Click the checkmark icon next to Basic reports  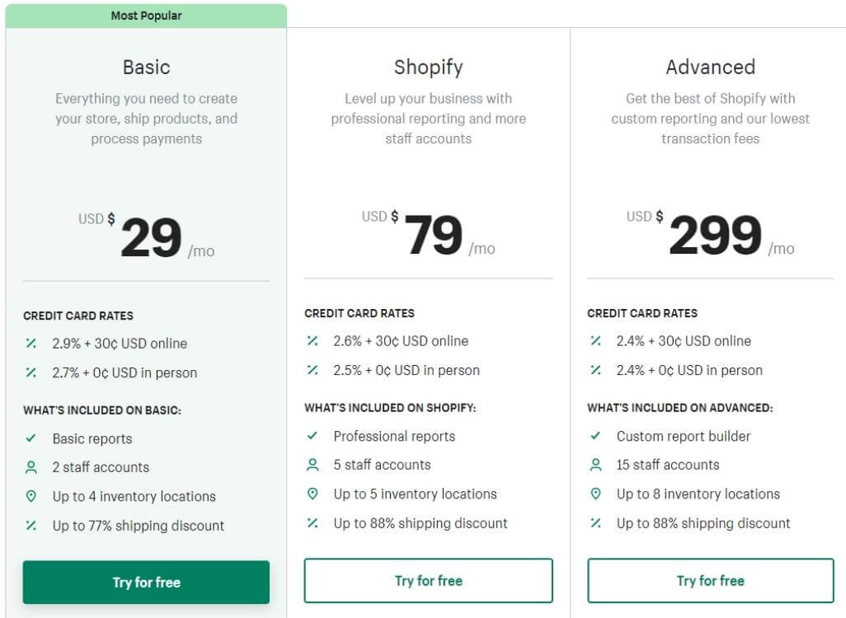coord(29,438)
